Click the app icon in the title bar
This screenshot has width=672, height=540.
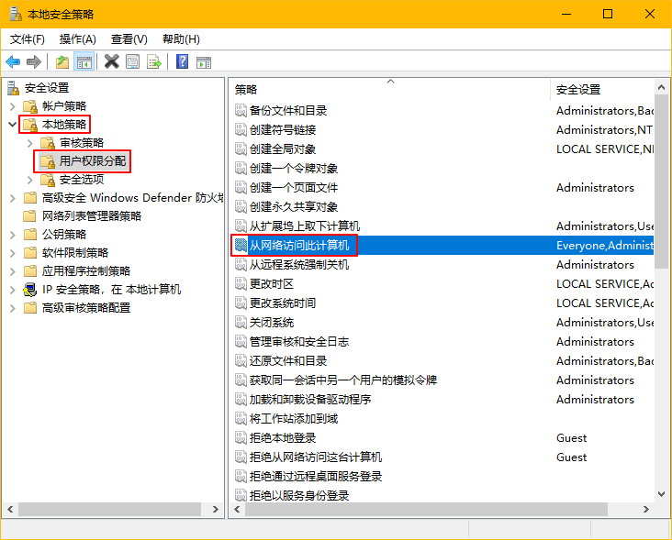coord(16,14)
